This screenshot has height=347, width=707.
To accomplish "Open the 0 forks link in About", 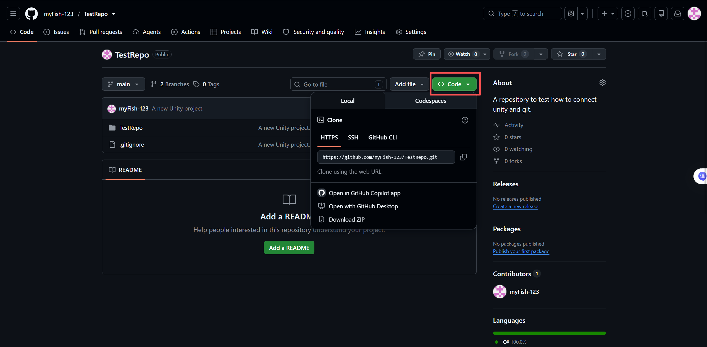I will [x=508, y=161].
